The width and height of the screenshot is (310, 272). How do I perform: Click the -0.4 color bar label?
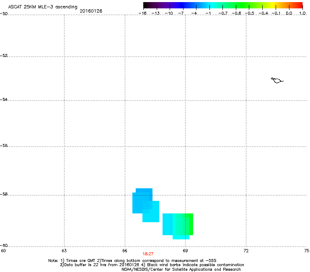pos(263,13)
